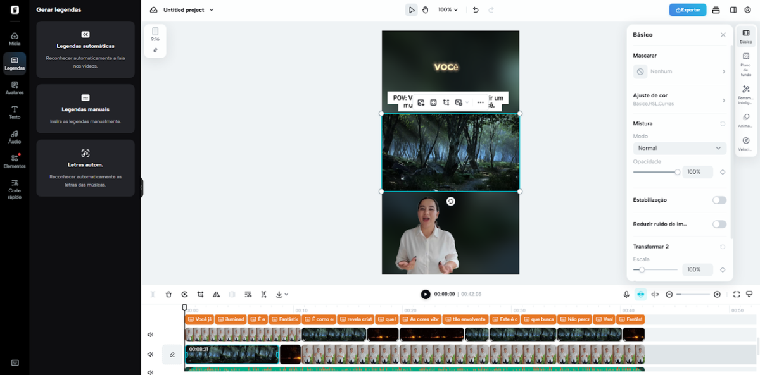Click the undo arrow icon
The width and height of the screenshot is (760, 375).
(476, 10)
